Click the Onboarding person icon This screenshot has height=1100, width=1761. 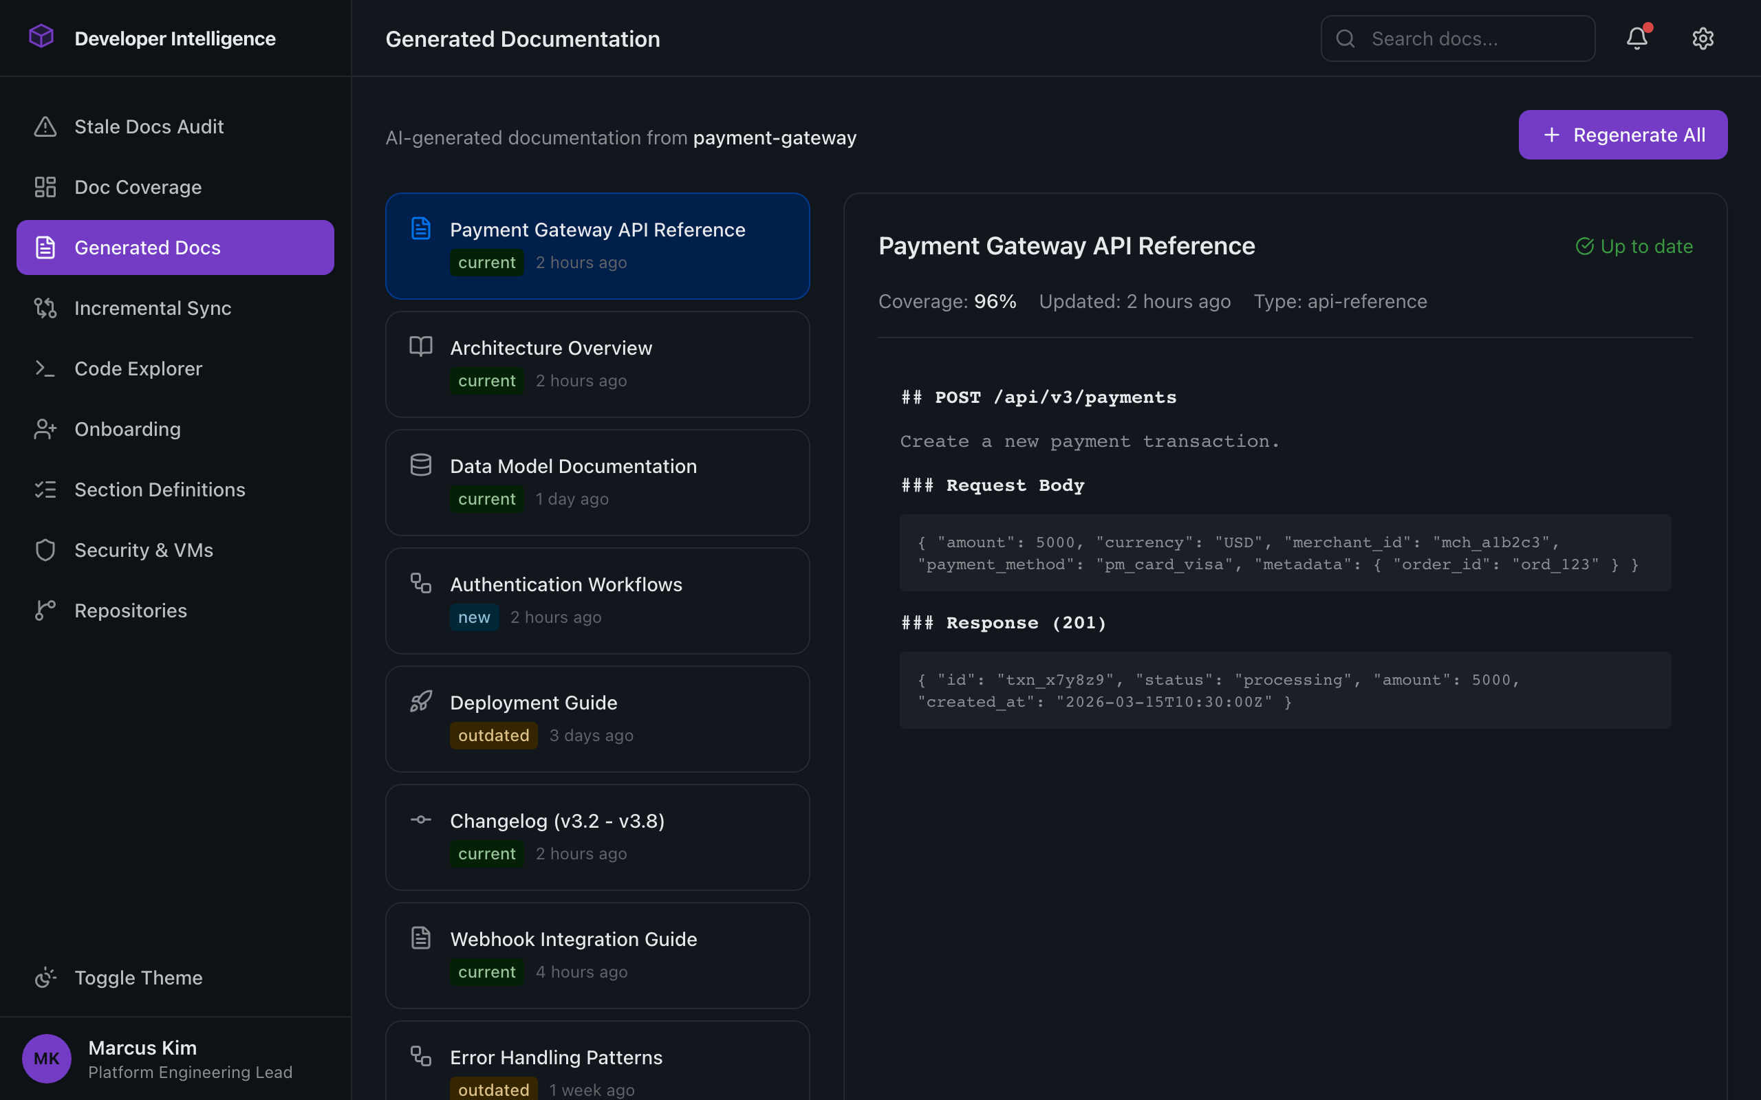pos(46,428)
